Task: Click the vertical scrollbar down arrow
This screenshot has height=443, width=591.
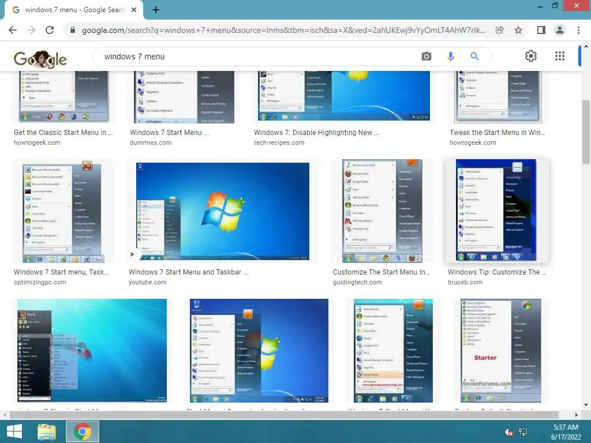Action: [586, 406]
